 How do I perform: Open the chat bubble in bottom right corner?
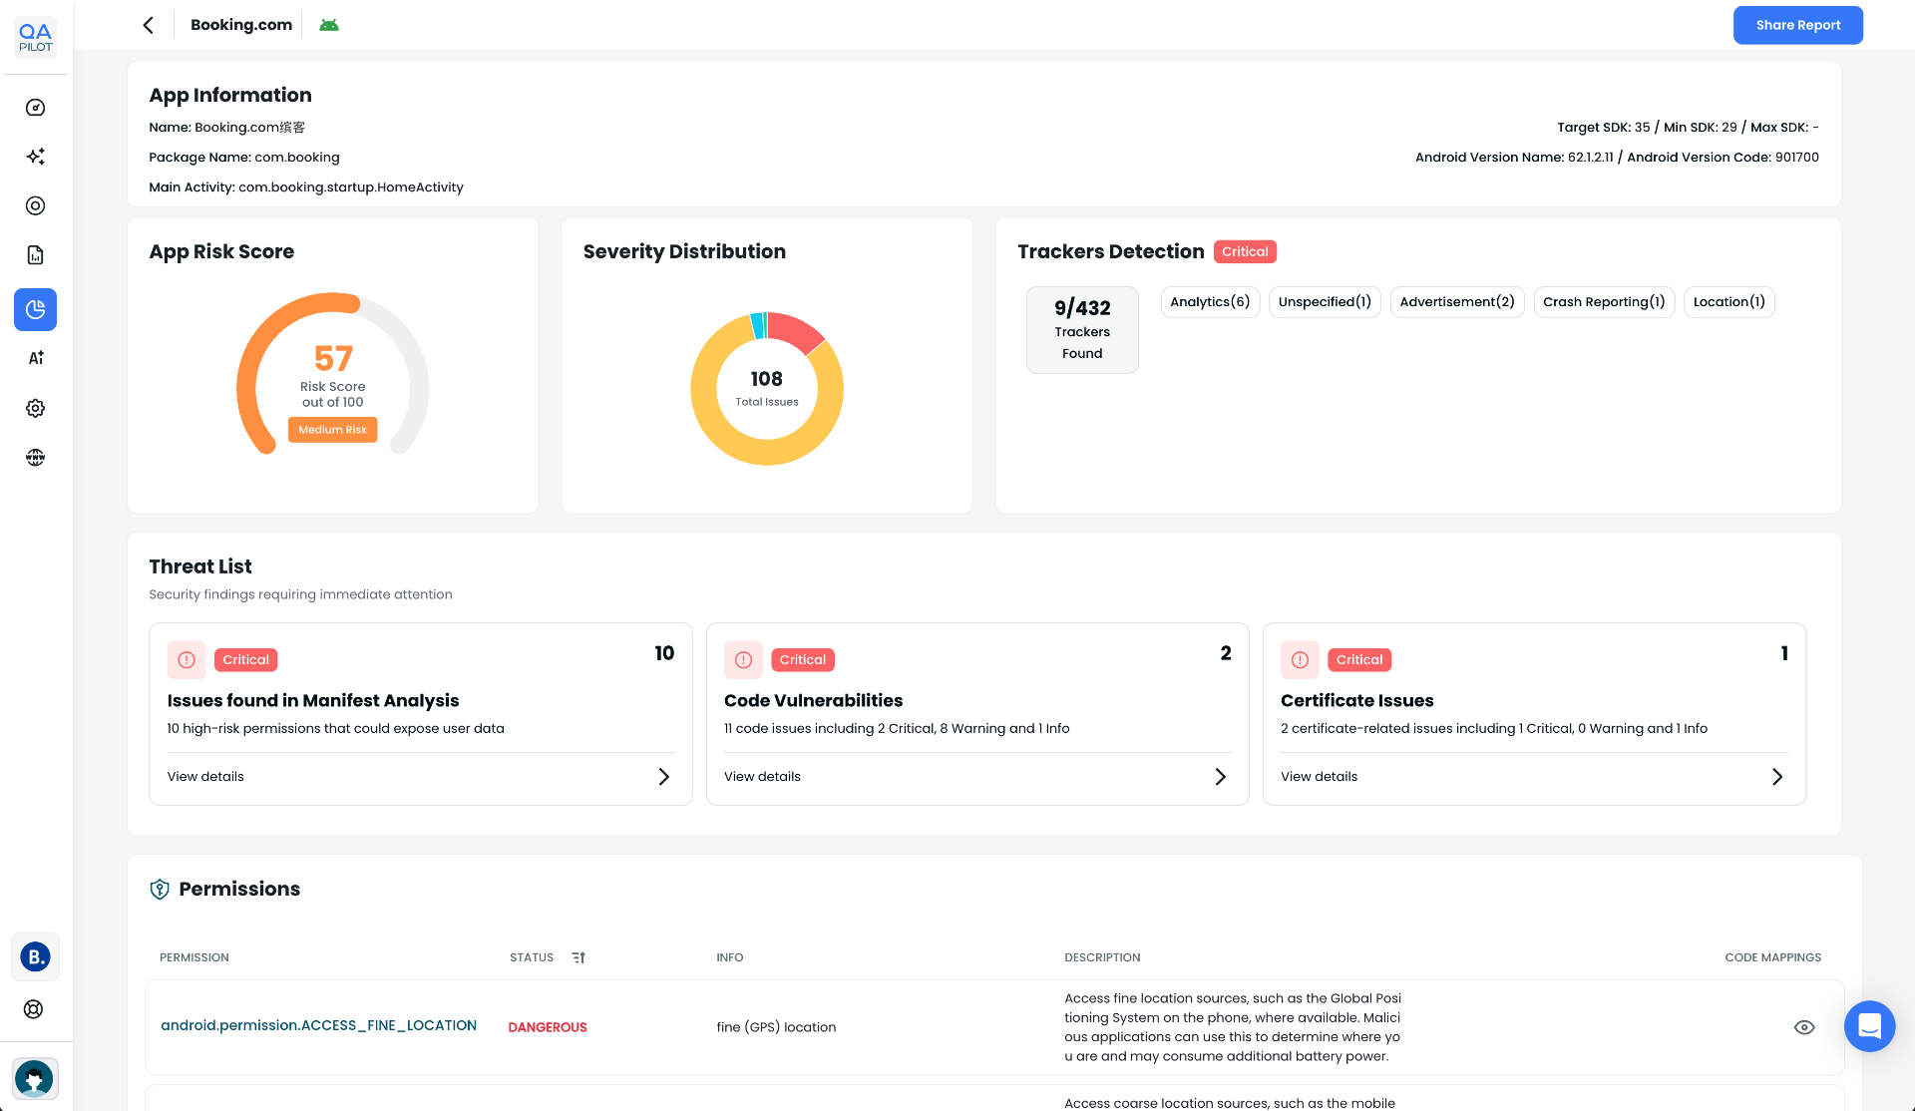pyautogui.click(x=1869, y=1026)
